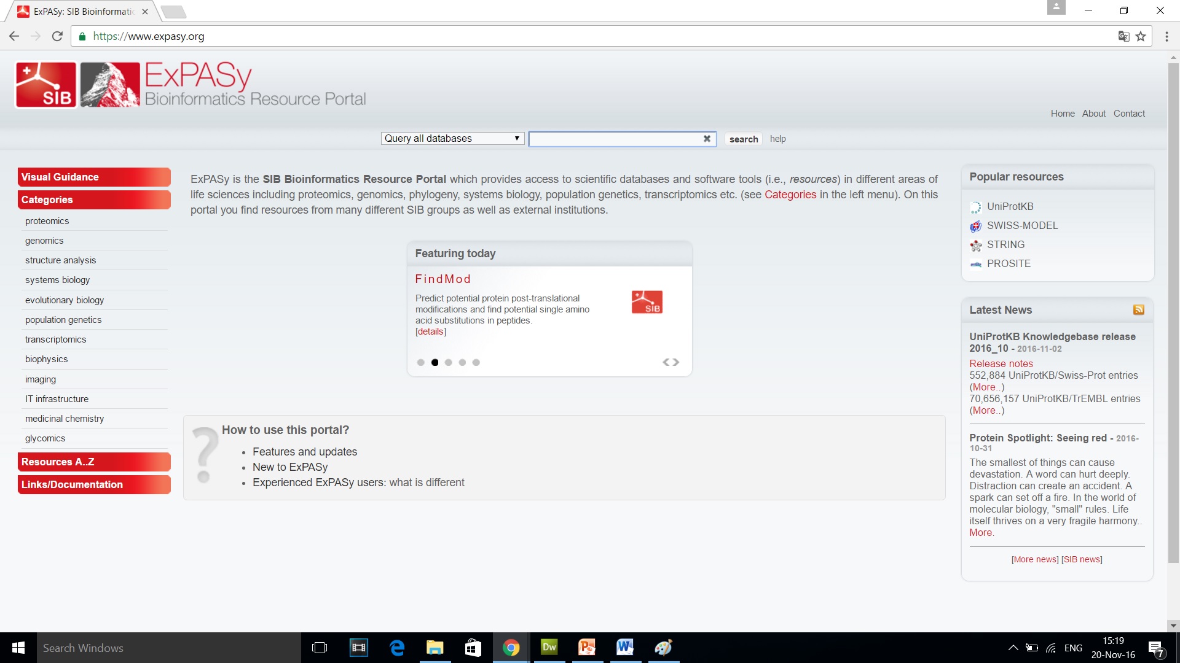Image resolution: width=1180 pixels, height=663 pixels.
Task: Expand the Resources A..Z section
Action: coord(94,462)
